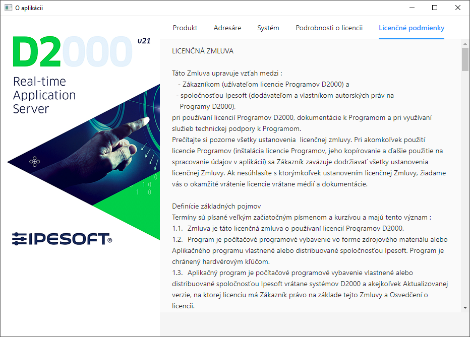The width and height of the screenshot is (470, 337).
Task: Click the Ipesoft company logo
Action: (x=62, y=238)
